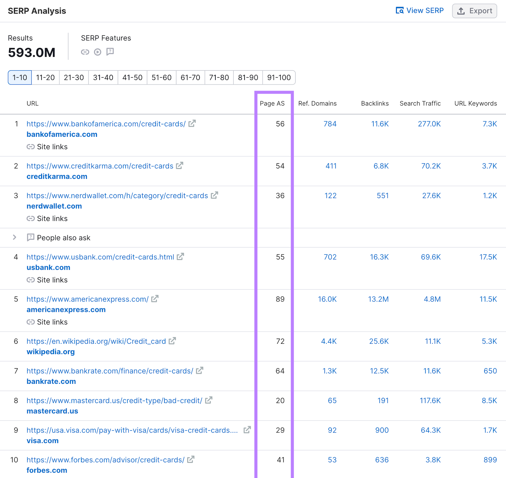Click the Page AS column header
The height and width of the screenshot is (478, 506).
(x=272, y=103)
